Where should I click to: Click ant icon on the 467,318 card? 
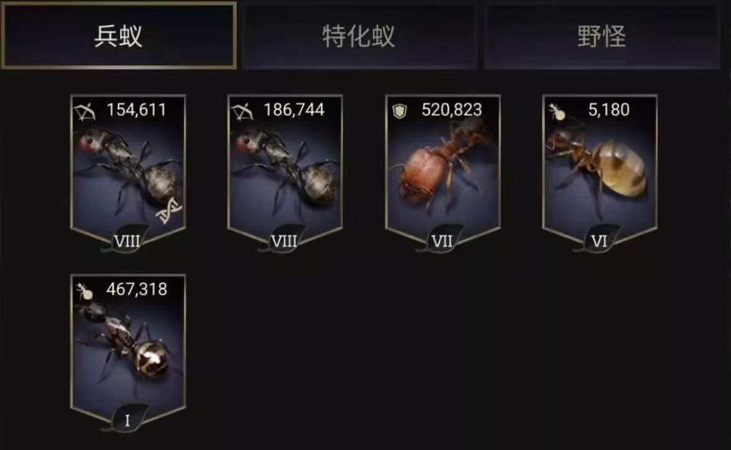coord(85,291)
